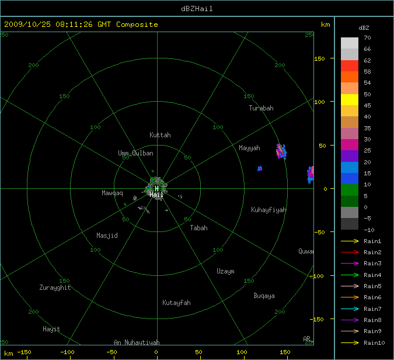Click the Rain1 legend label text
The width and height of the screenshot is (394, 360).
coord(372,241)
